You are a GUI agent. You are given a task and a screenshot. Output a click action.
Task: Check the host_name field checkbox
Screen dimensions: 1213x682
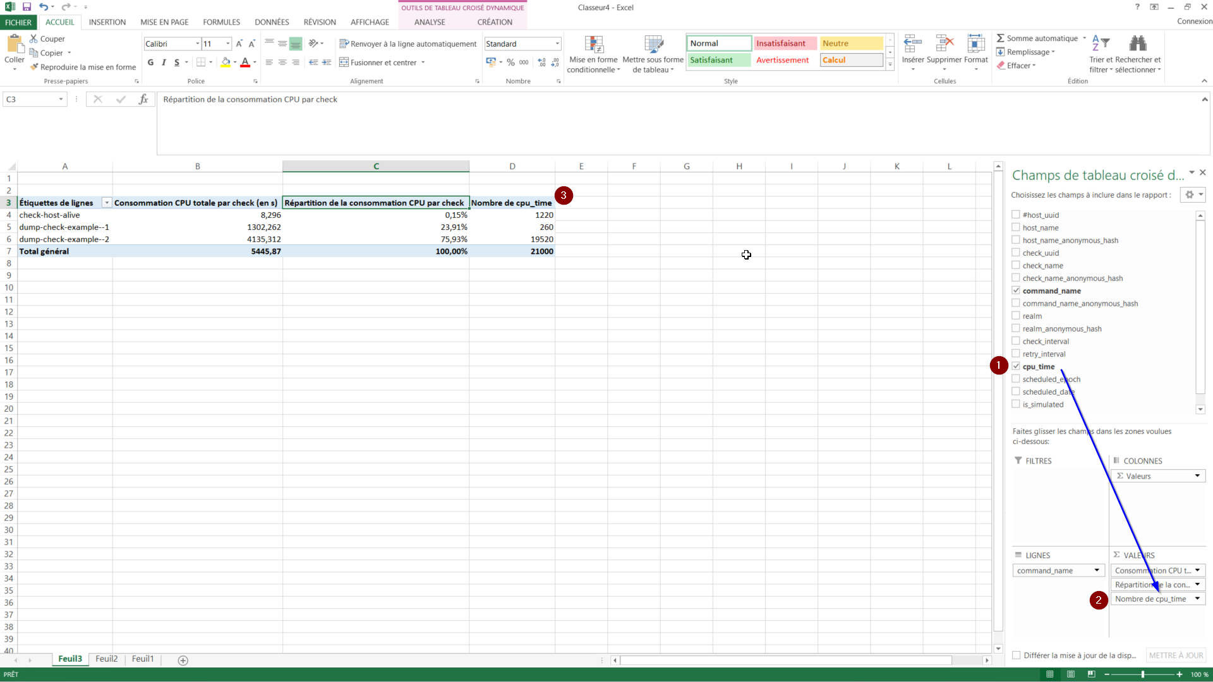click(x=1016, y=227)
